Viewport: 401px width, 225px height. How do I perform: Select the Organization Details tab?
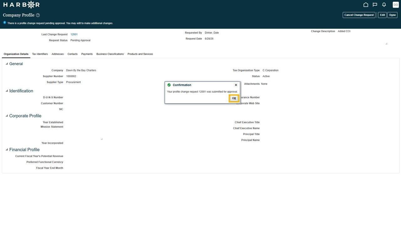click(16, 54)
